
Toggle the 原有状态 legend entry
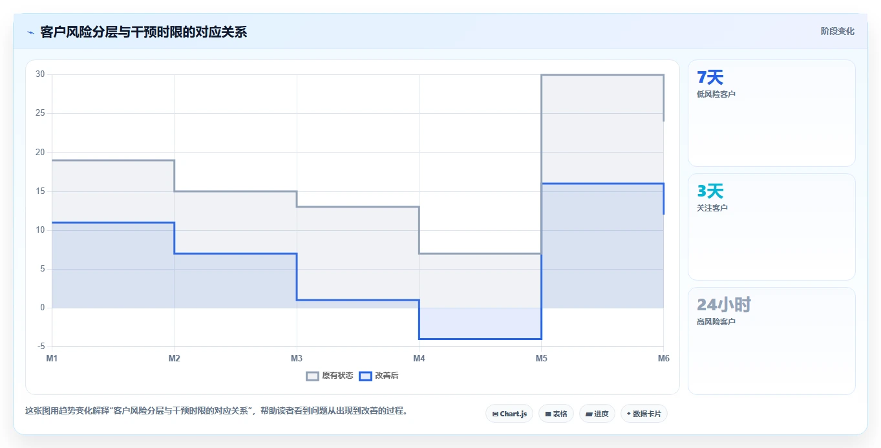coord(330,376)
